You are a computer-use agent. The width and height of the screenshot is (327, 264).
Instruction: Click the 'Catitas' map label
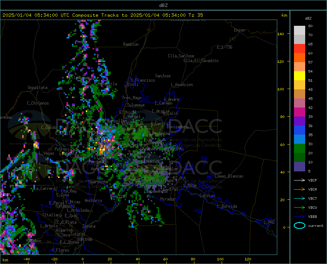207,196
